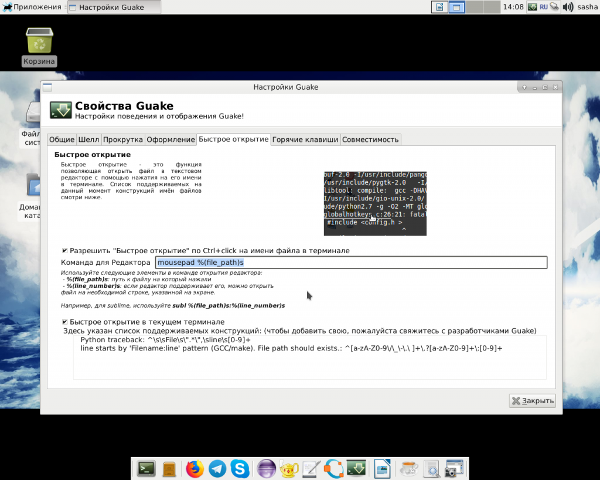Open Telegram from the dock

pos(217,469)
